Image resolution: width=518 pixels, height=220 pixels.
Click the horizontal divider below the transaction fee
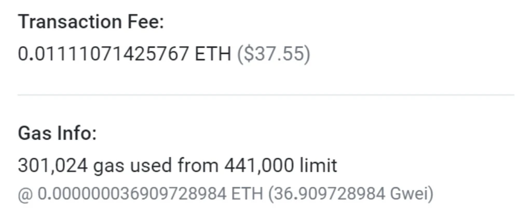(266, 95)
